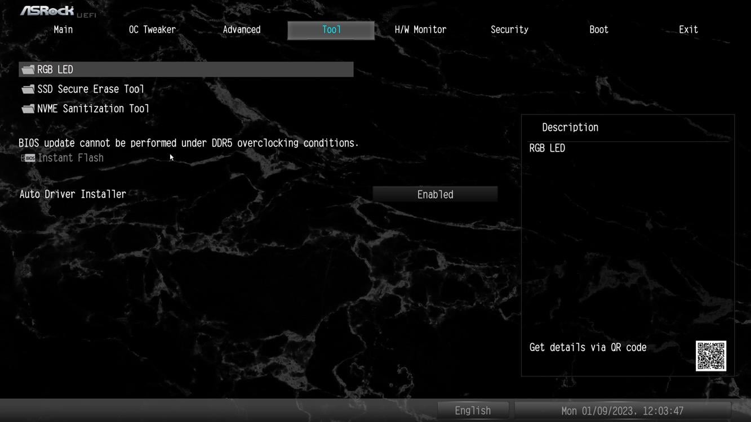Open the OC Tweaker tab
Screen dimensions: 751x422
point(152,30)
